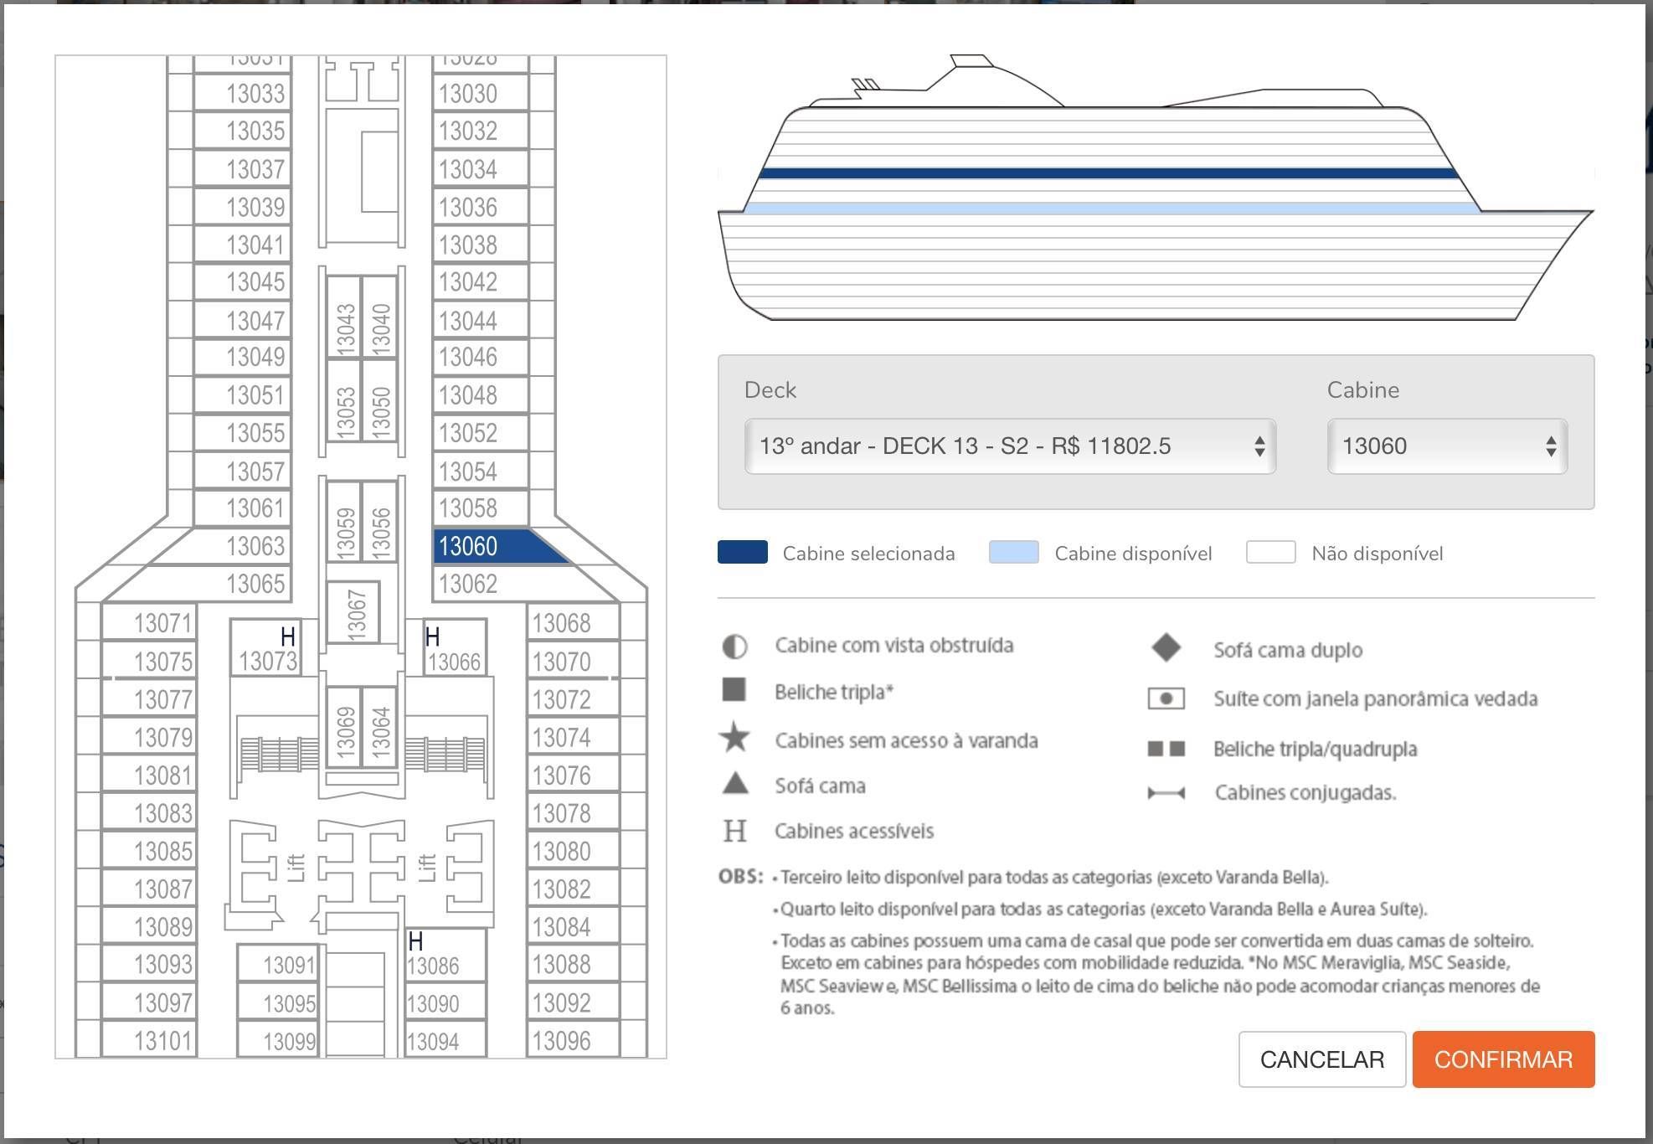The width and height of the screenshot is (1653, 1144).
Task: Select cabin 13033 on the deck plan
Action: (243, 93)
